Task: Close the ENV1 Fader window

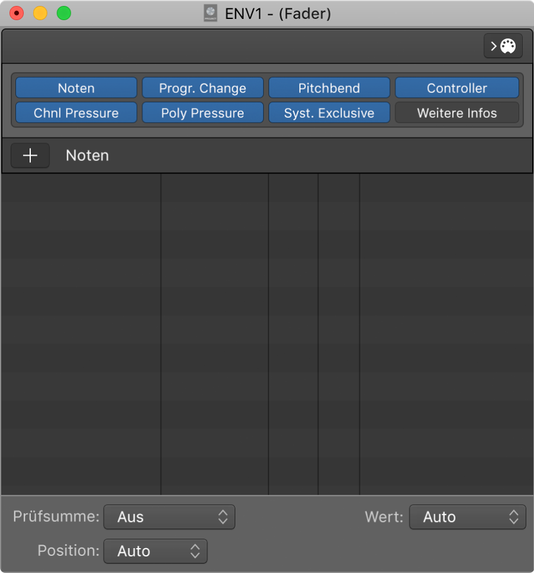Action: [x=17, y=13]
